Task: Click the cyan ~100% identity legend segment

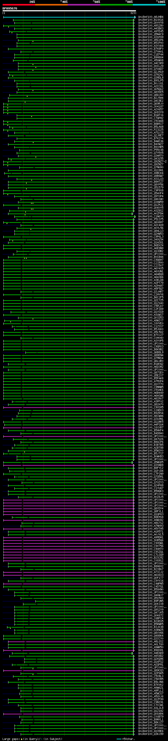Action: click(149, 5)
